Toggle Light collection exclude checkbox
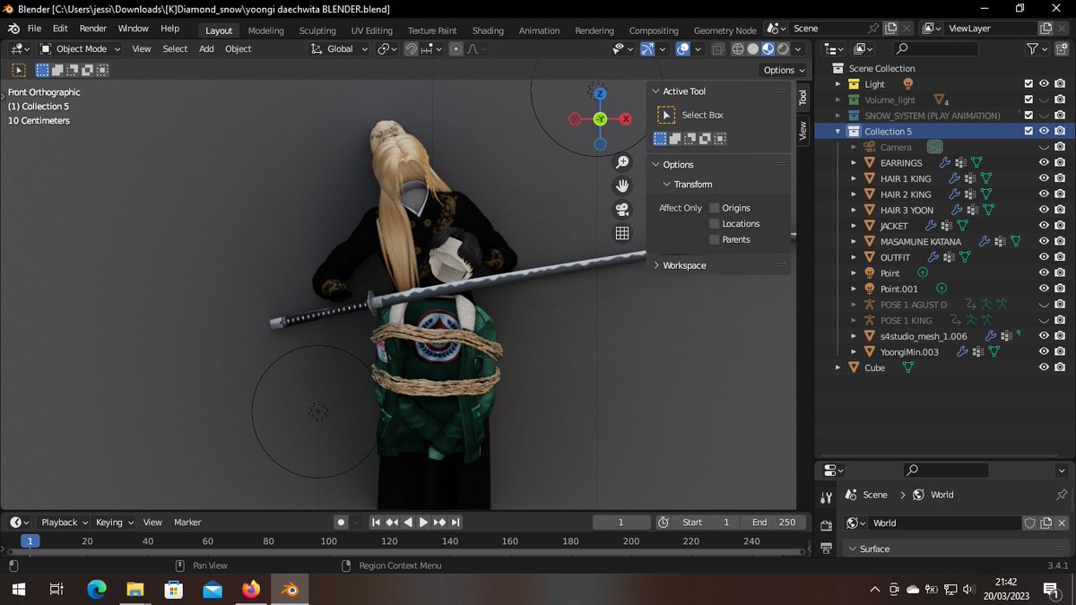Image resolution: width=1076 pixels, height=605 pixels. point(1028,84)
